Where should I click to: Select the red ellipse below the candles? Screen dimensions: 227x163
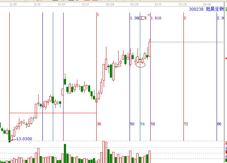(141, 65)
